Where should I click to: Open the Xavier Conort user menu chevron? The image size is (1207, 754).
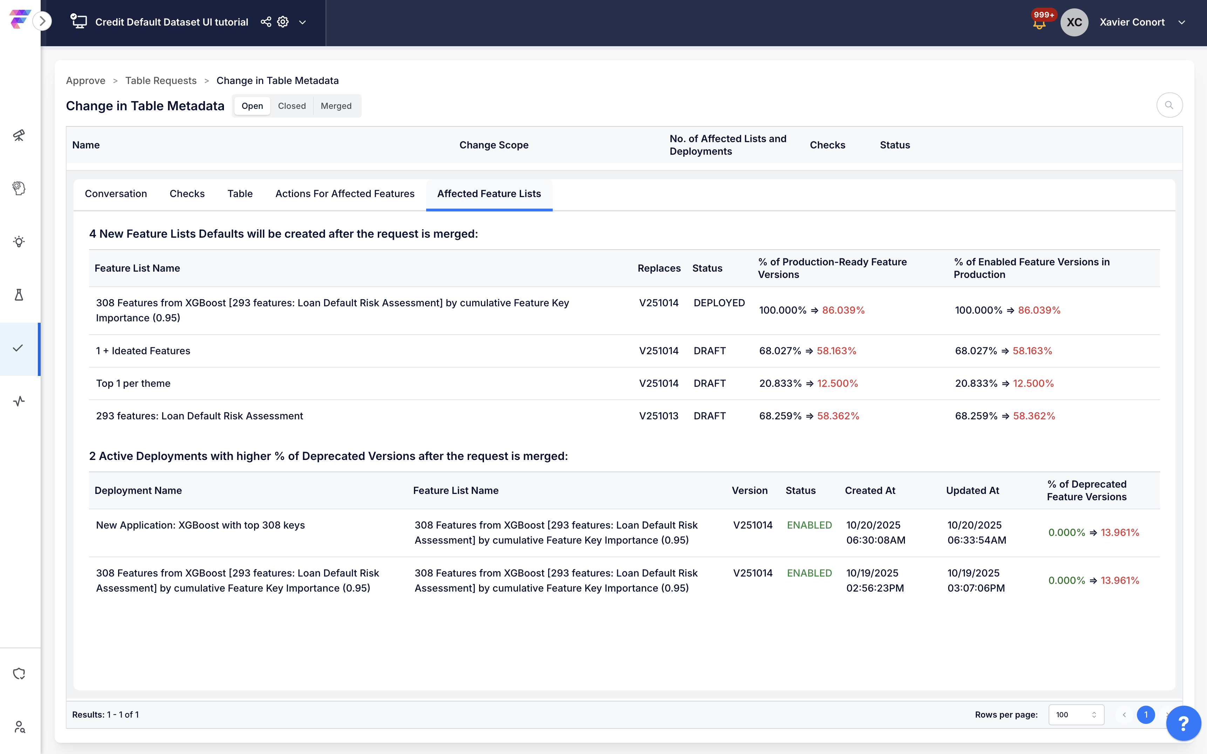[x=1181, y=22]
